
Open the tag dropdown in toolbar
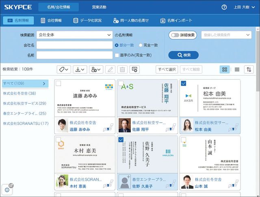tap(63, 69)
